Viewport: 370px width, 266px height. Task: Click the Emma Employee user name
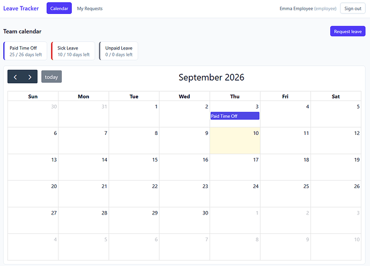[296, 9]
